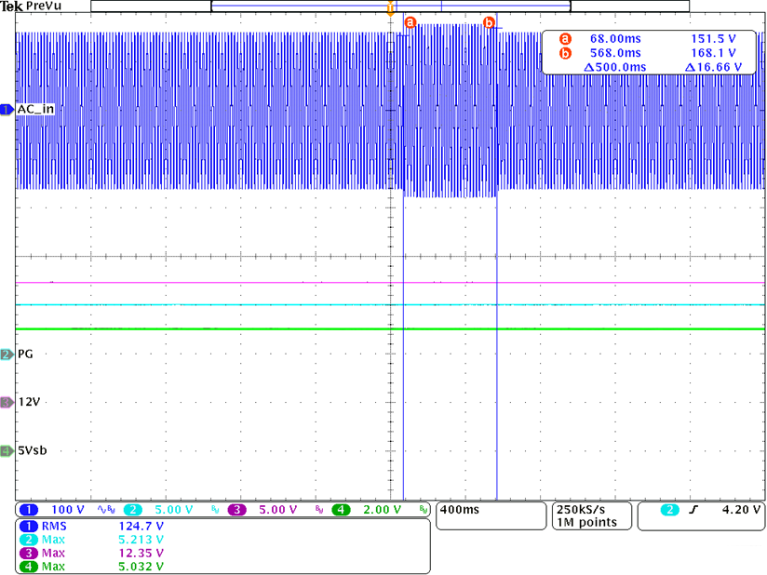The image size is (767, 575).
Task: Click cursor a icon in the readout box
Action: 565,39
